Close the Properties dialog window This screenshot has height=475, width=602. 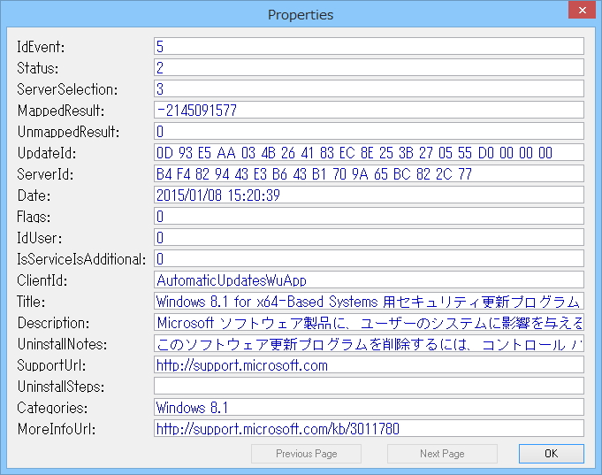click(582, 10)
